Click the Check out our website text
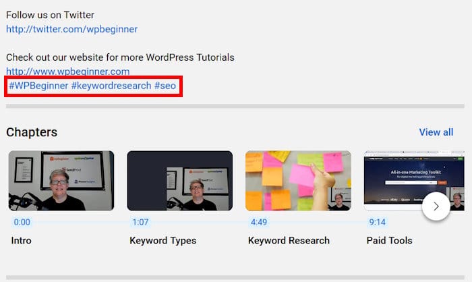 click(120, 57)
